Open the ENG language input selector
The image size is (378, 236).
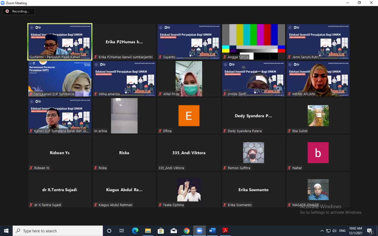click(x=342, y=231)
